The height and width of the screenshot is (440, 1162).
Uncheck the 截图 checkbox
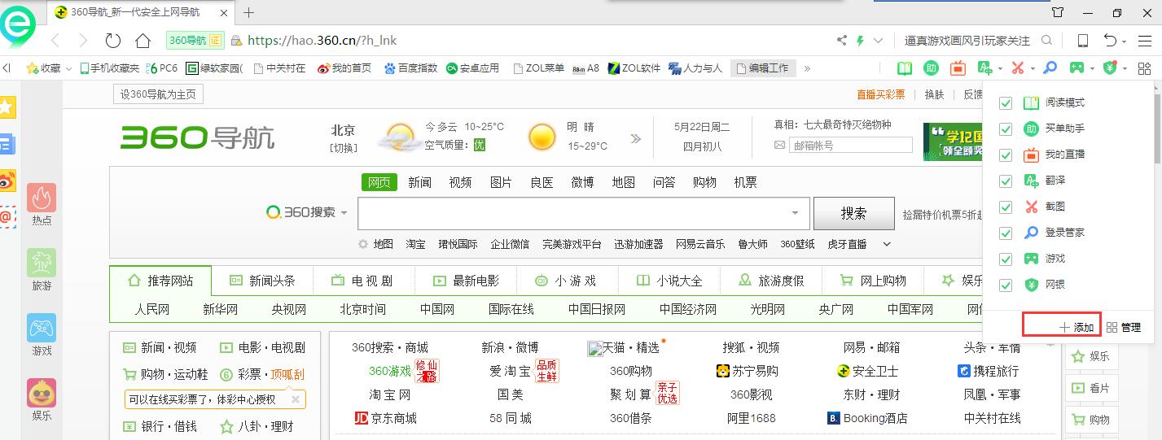point(1006,207)
